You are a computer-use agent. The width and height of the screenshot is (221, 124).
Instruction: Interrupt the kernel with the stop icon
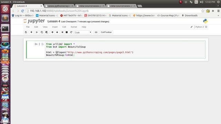[x=67, y=32]
